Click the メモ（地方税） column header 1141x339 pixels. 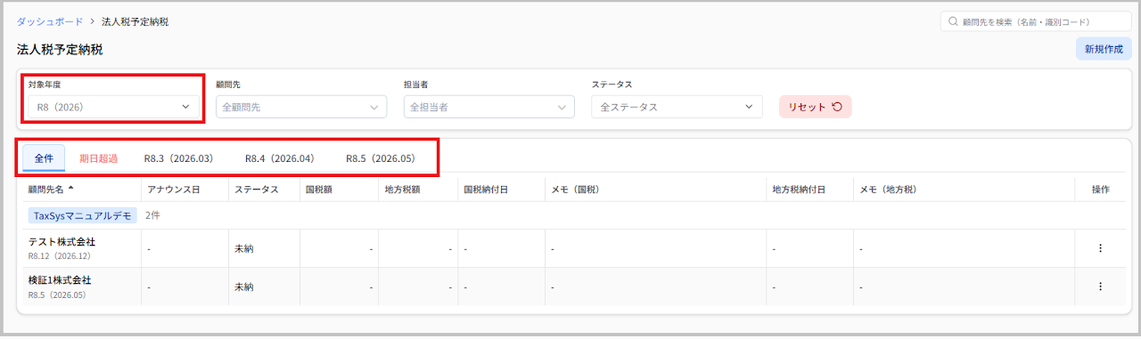[x=888, y=189]
